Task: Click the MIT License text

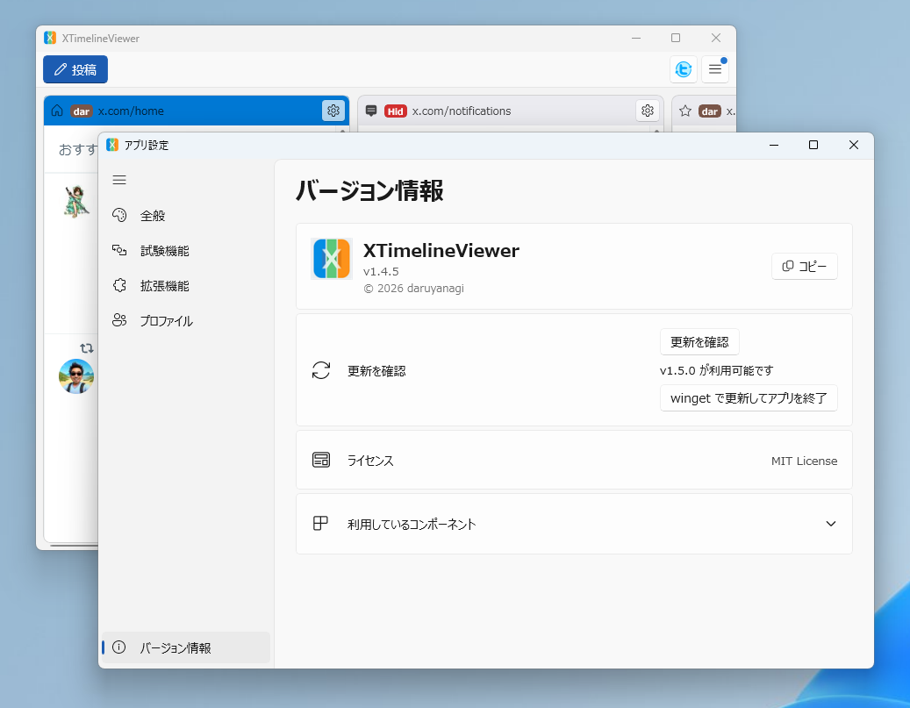Action: pyautogui.click(x=805, y=461)
